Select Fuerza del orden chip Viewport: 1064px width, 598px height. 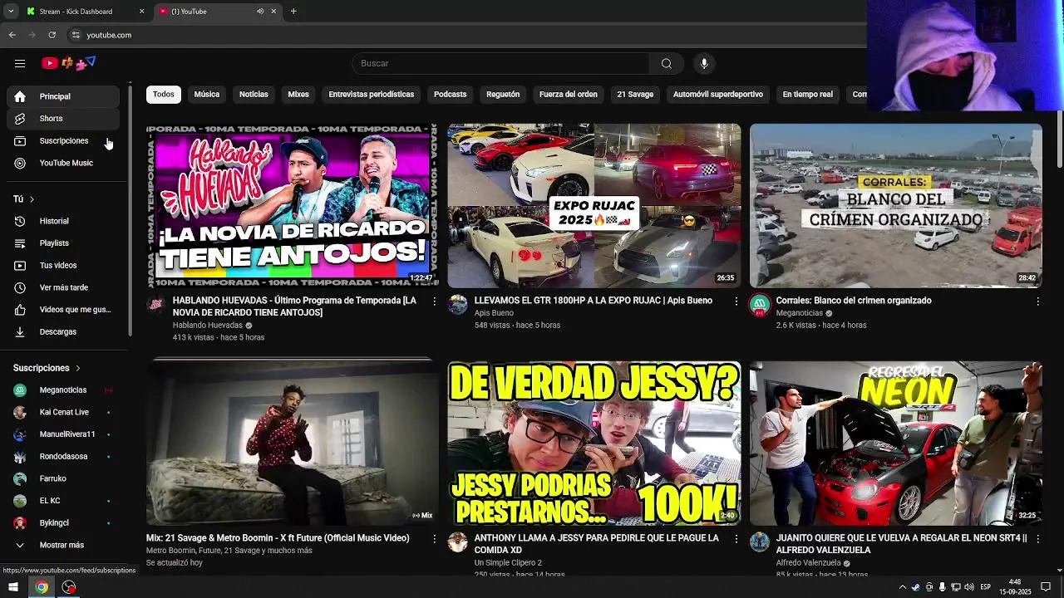[569, 95]
